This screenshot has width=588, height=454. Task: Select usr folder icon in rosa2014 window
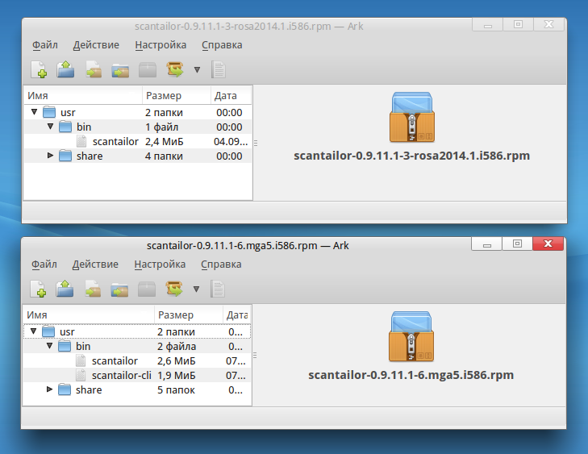pos(49,112)
